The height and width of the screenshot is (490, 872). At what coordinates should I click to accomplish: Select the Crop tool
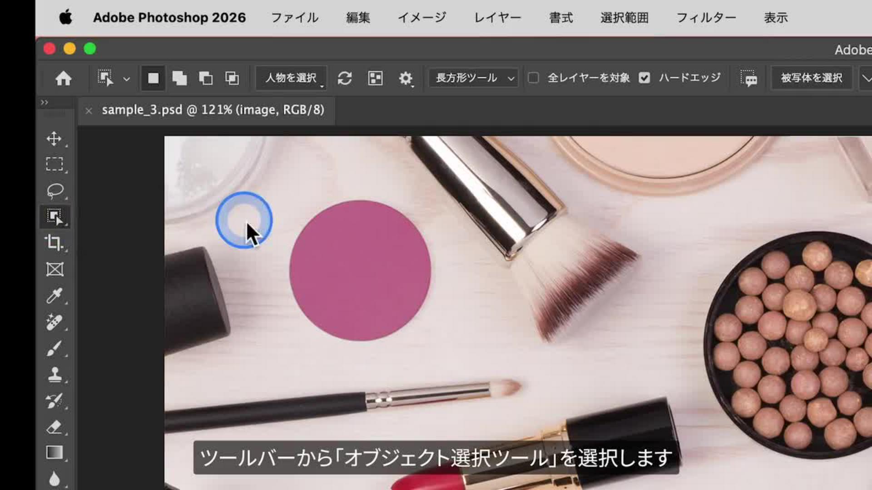(x=54, y=243)
